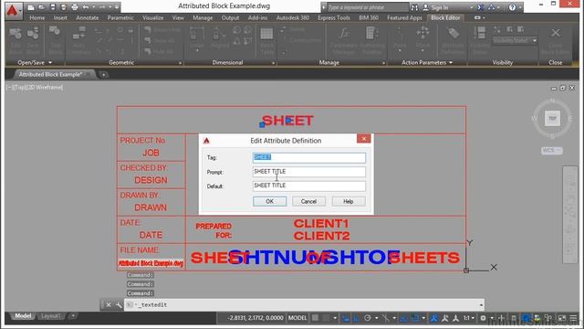The image size is (584, 329).
Task: Click the status bar customization menu icon
Action: tap(573, 318)
